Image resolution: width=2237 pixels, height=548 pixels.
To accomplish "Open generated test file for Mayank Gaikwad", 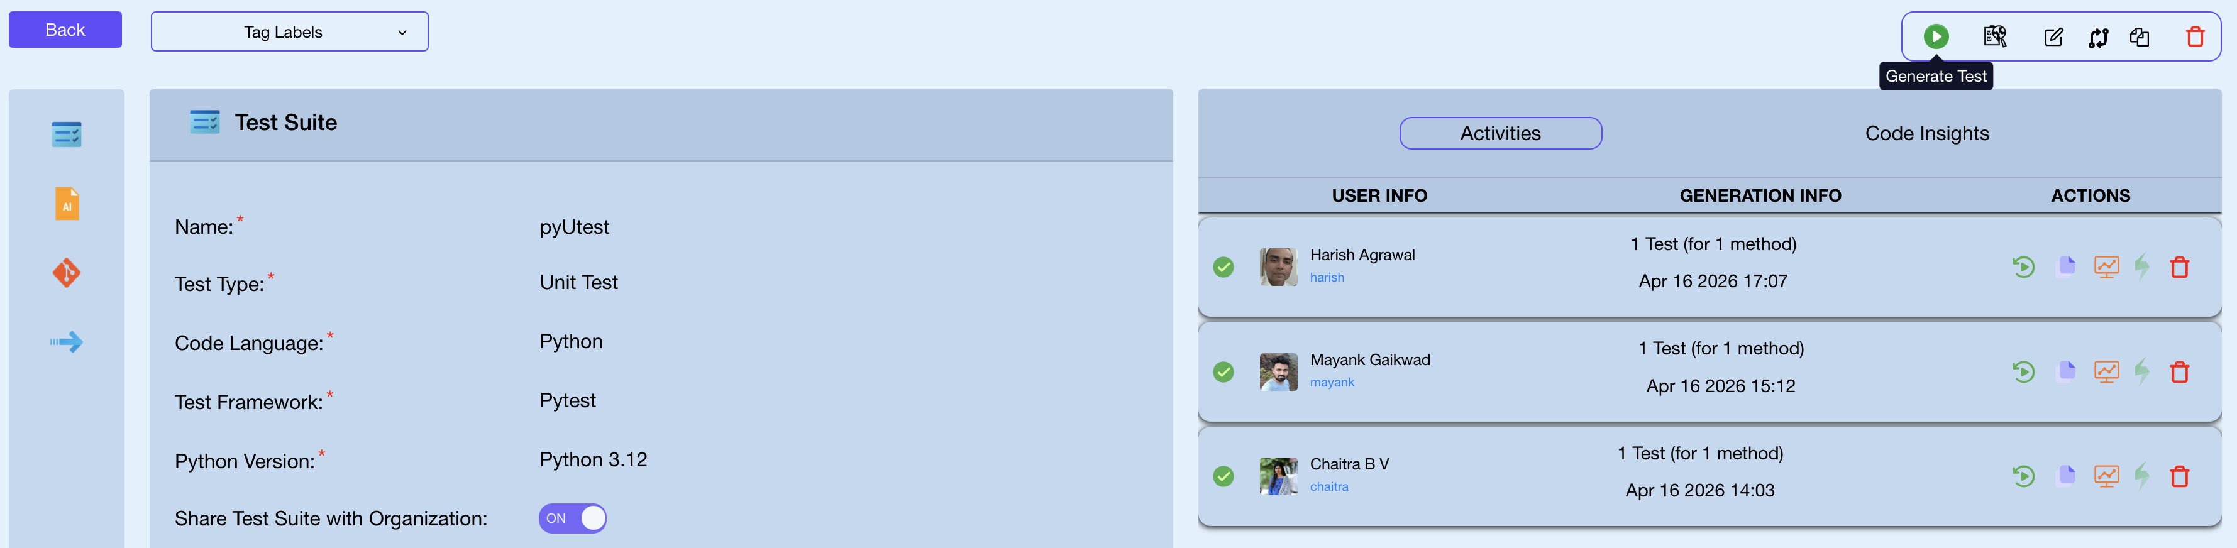I will click(x=2067, y=371).
